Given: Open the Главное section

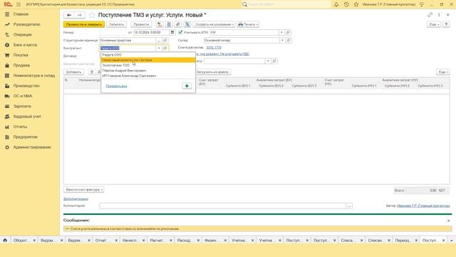Looking at the screenshot, I should click(21, 14).
